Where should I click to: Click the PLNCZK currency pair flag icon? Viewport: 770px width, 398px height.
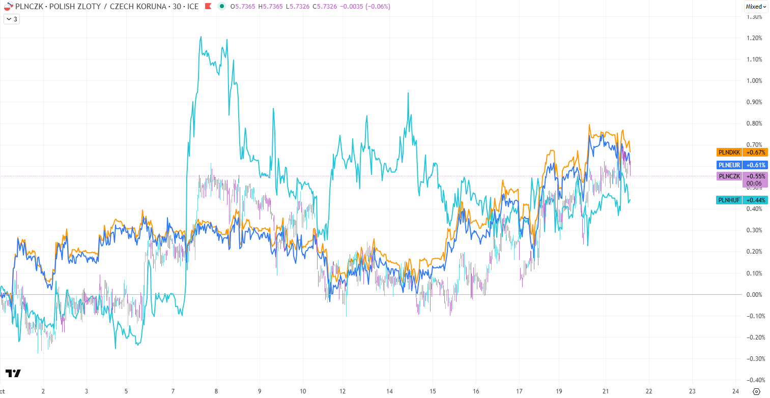pyautogui.click(x=8, y=7)
